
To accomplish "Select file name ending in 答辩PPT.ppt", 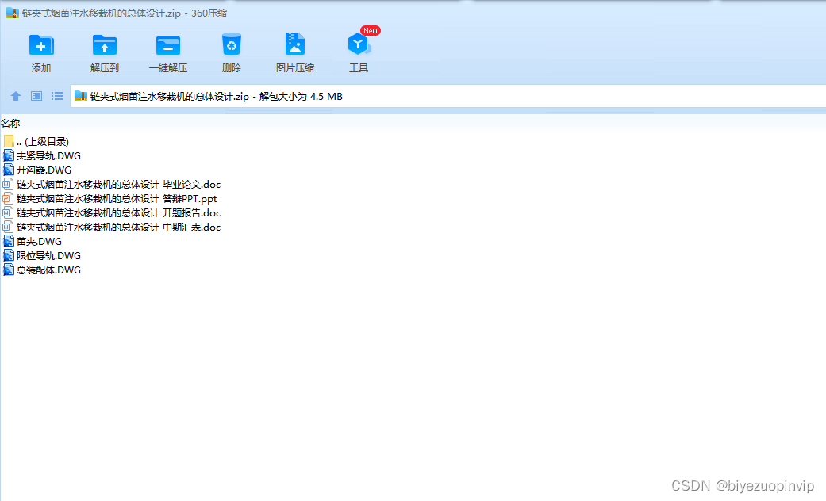I will pyautogui.click(x=117, y=198).
